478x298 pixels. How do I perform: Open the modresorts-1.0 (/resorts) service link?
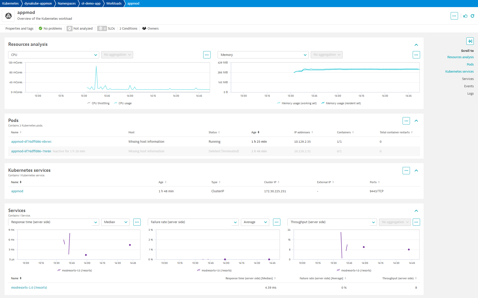point(29,288)
